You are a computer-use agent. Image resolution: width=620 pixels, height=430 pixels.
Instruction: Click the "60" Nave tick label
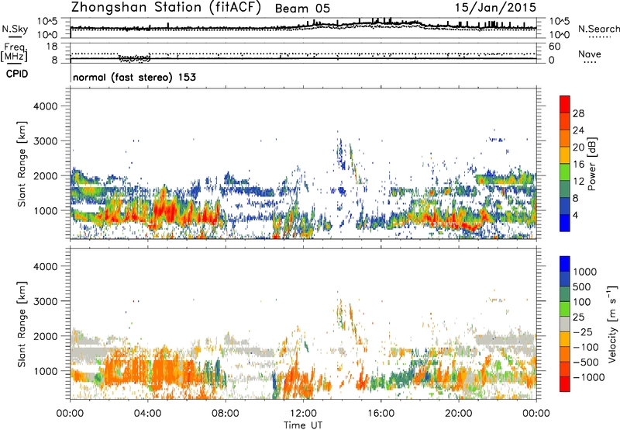click(555, 47)
